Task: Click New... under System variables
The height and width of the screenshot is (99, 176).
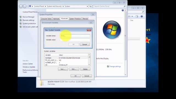Action: pyautogui.click(x=63, y=69)
